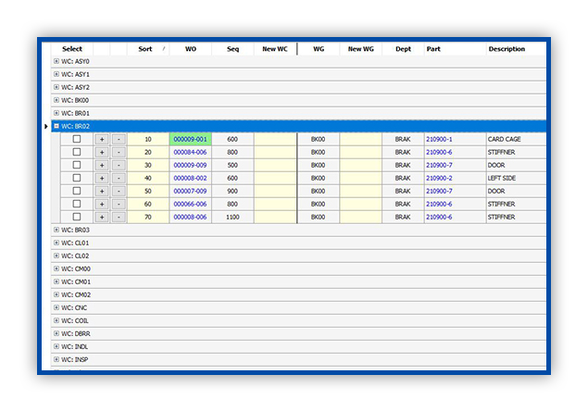Screen dimensions: 588x412
Task: Check the select box for WO 000008-002
Action: click(x=77, y=178)
